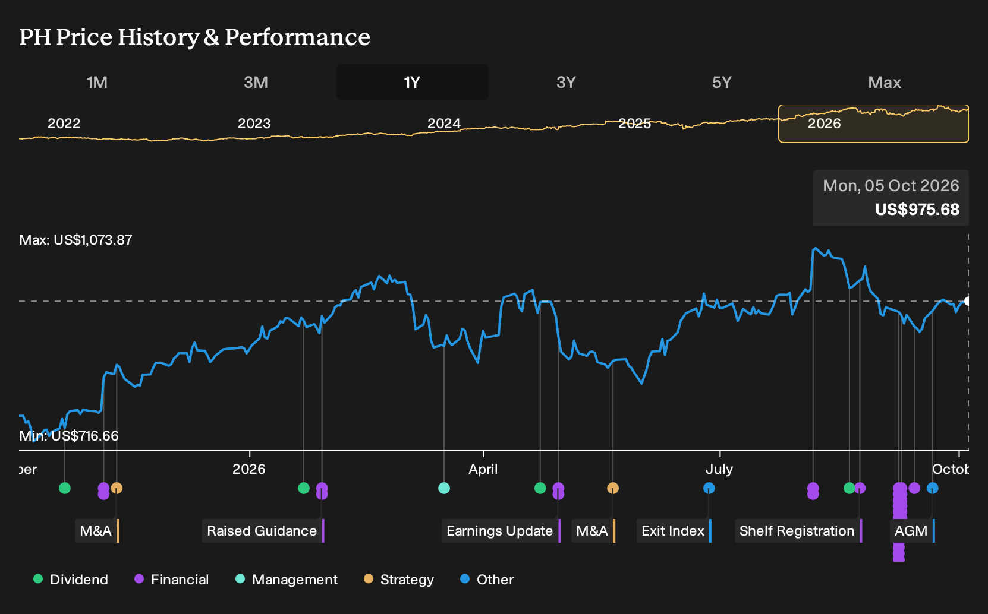Toggle the Financial legend filter
This screenshot has height=614, width=988.
point(172,580)
